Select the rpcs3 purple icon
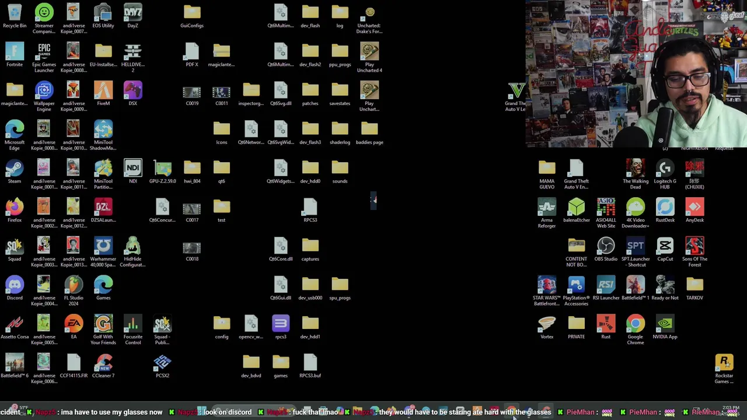 (281, 327)
